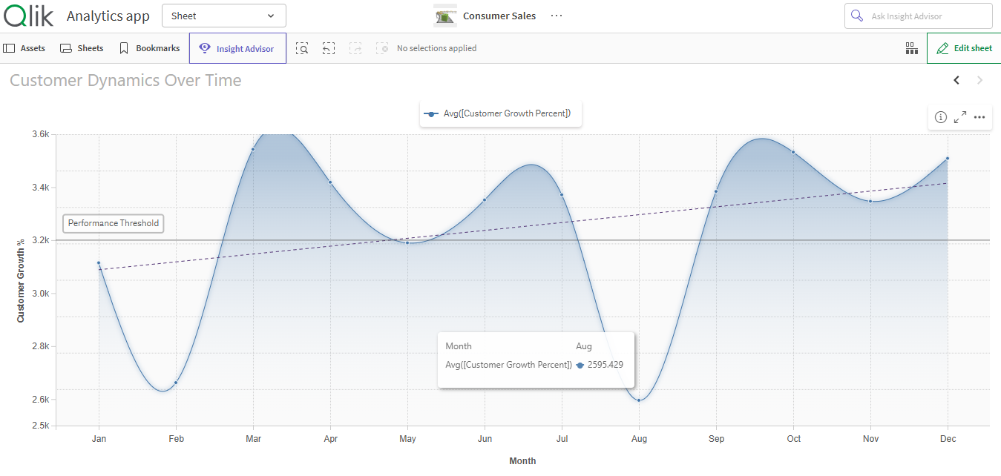Open the ellipsis menu beside Consumer Sales

click(x=557, y=16)
